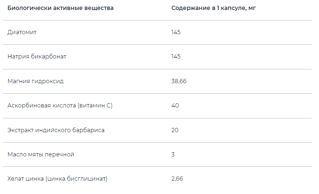Select the 'Диатомит' ingredient name
Screen dimensions: 319x194
pyautogui.click(x=22, y=32)
